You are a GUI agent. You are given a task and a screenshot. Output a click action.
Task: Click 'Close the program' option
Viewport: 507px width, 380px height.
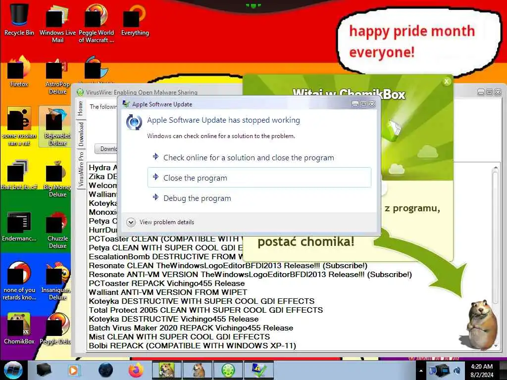259,178
